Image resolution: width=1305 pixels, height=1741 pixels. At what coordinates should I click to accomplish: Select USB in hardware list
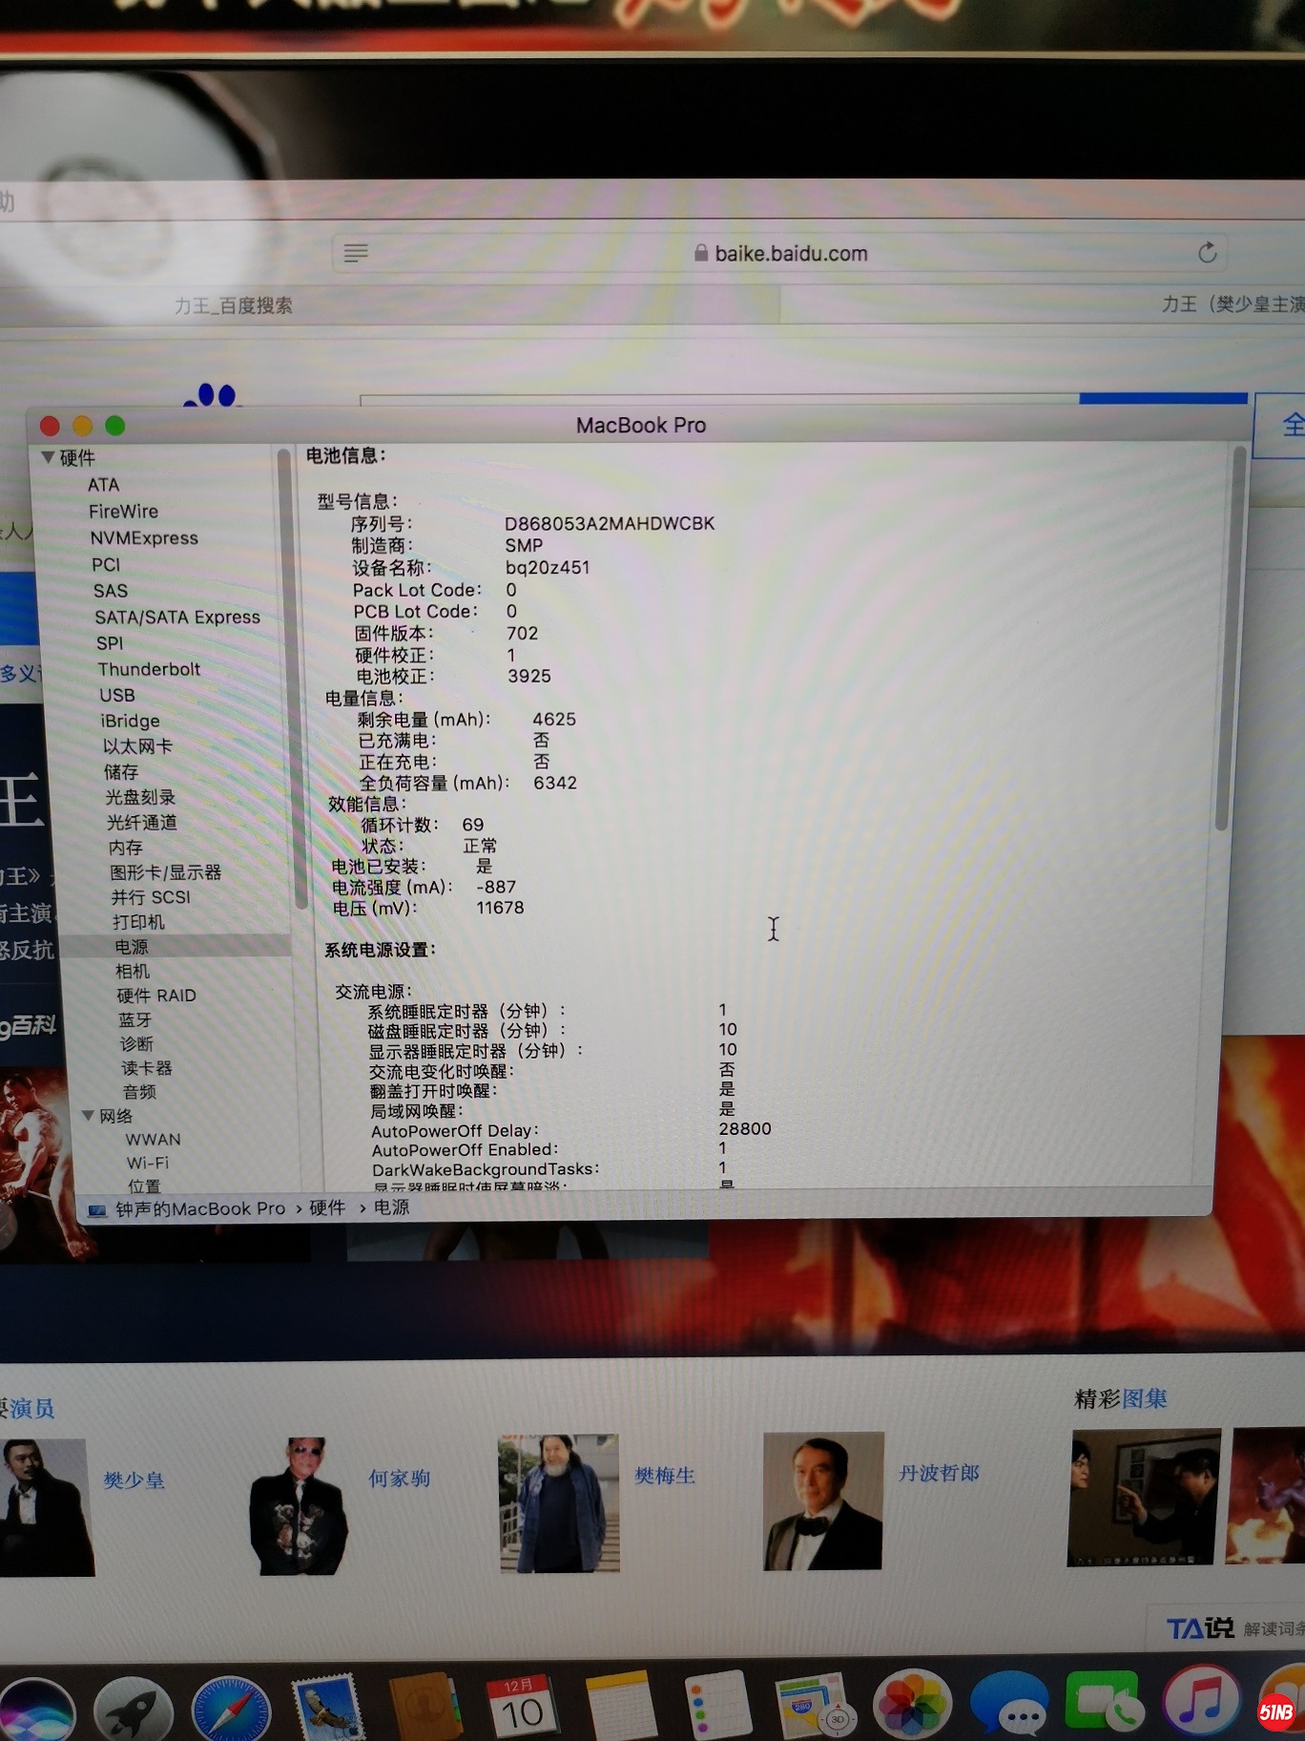pyautogui.click(x=117, y=695)
